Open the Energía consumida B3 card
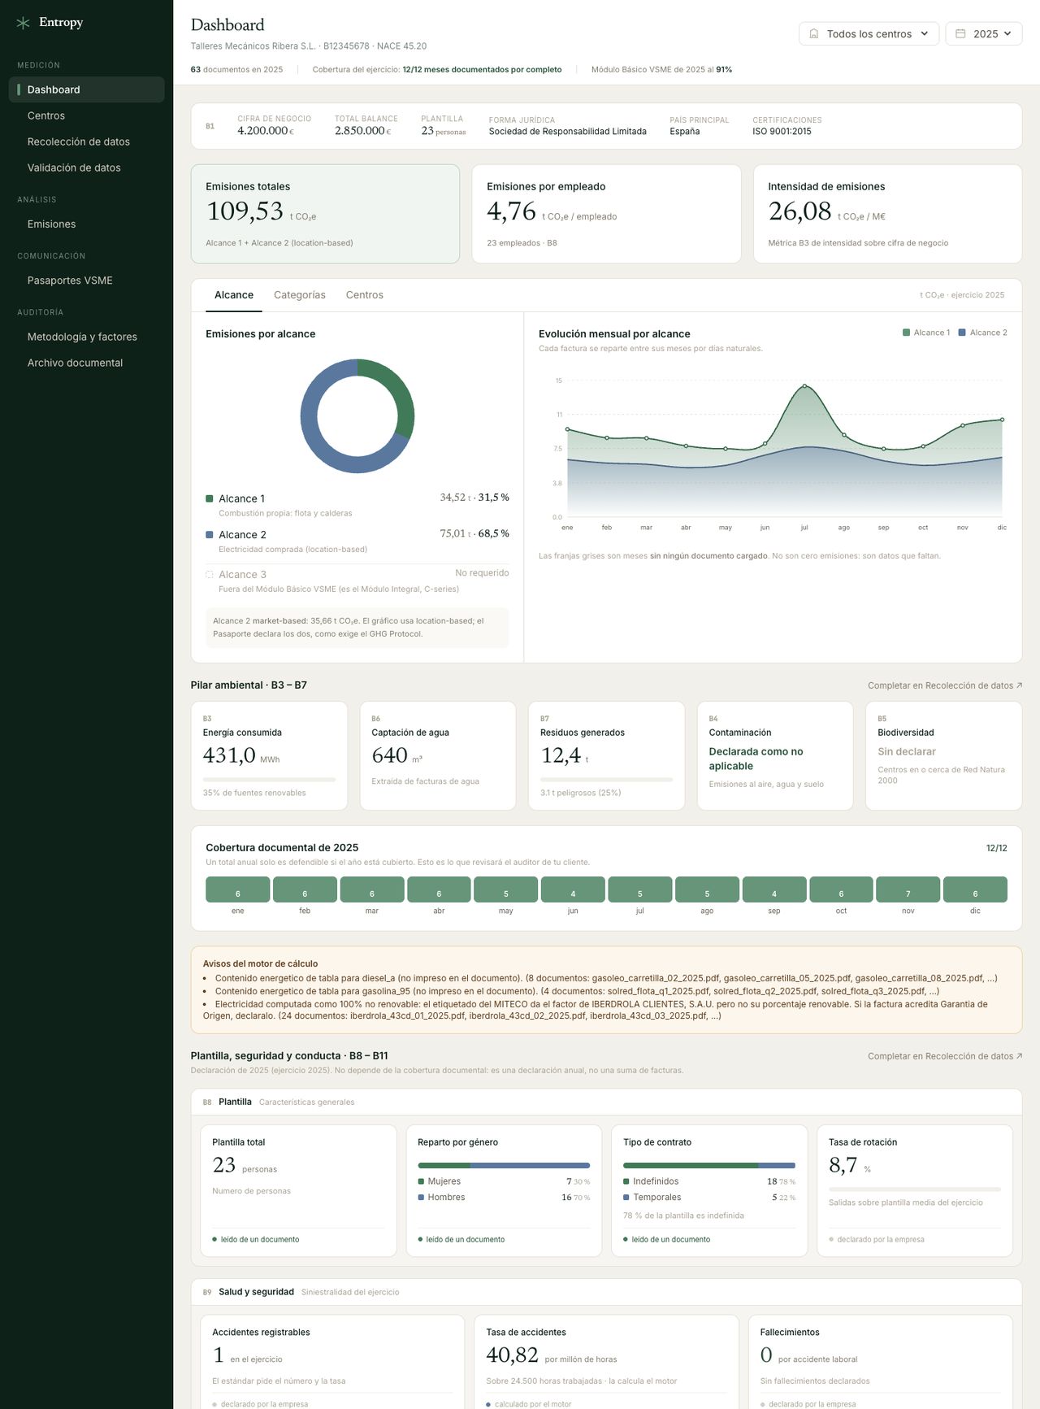The image size is (1040, 1409). (269, 755)
